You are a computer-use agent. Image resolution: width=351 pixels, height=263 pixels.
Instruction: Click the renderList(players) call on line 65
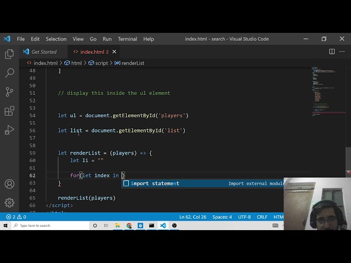(87, 198)
